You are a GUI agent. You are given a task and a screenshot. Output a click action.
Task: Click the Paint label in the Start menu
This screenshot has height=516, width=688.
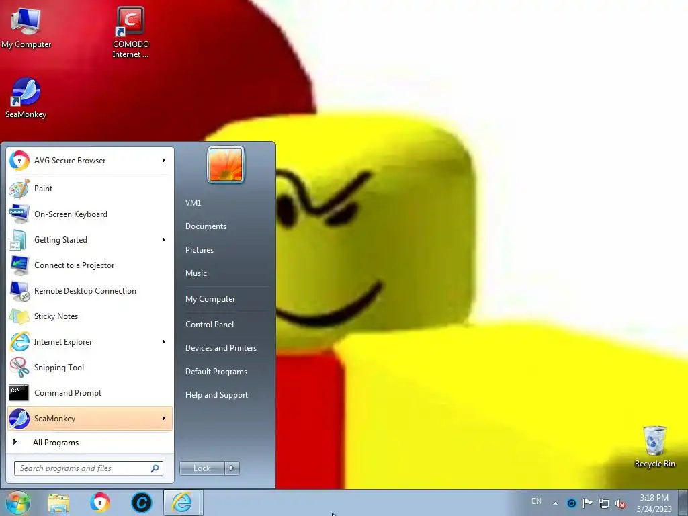tap(43, 189)
